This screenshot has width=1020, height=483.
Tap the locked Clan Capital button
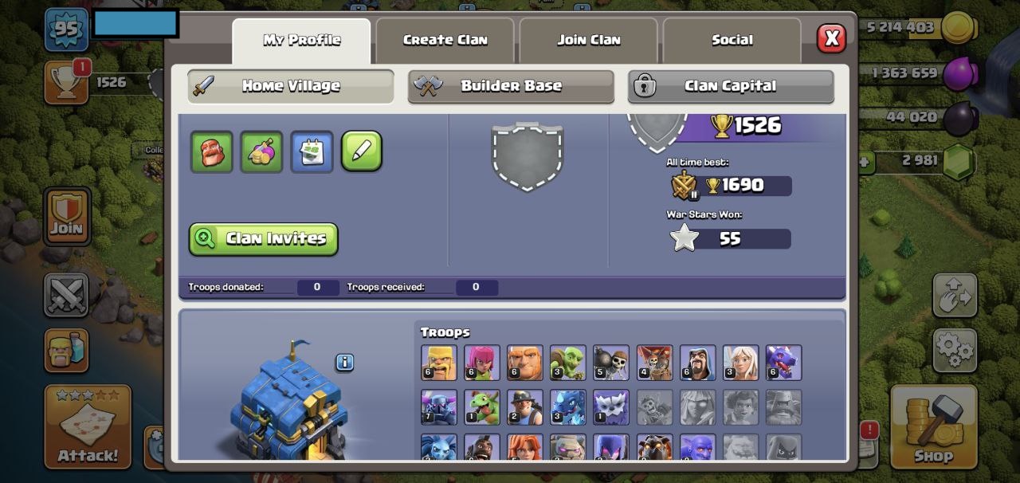click(x=731, y=86)
